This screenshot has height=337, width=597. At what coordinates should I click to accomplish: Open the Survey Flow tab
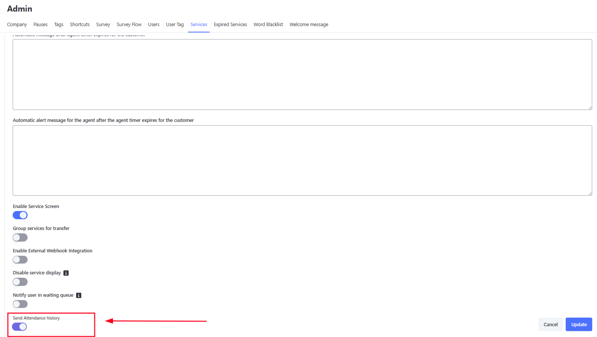(129, 25)
